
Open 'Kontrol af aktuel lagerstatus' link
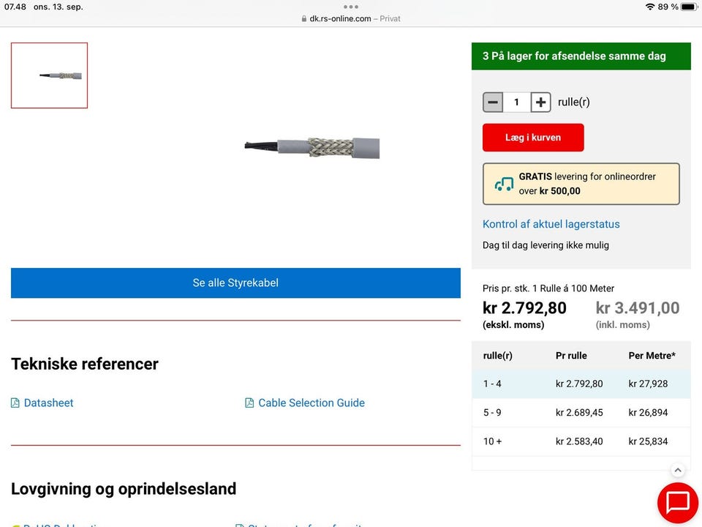pos(551,224)
